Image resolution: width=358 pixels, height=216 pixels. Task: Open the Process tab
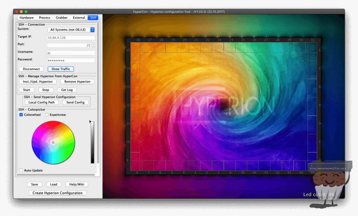(45, 17)
